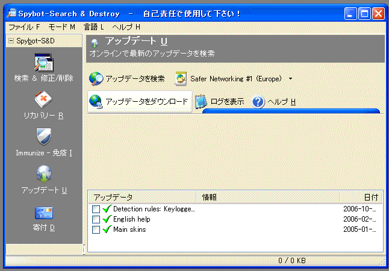Click the アップデータをダウンロード button
Screen dimensions: 389x271
[140, 102]
